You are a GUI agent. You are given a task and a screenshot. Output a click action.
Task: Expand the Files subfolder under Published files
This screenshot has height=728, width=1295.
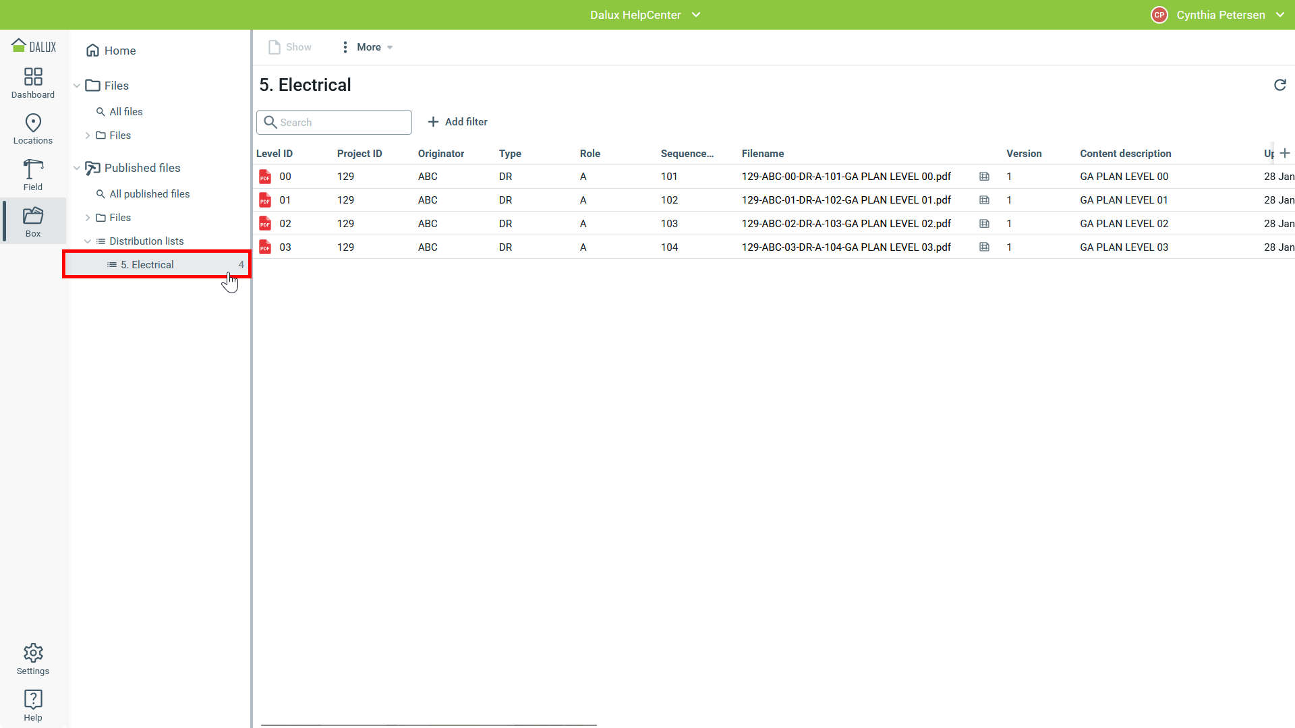click(88, 218)
